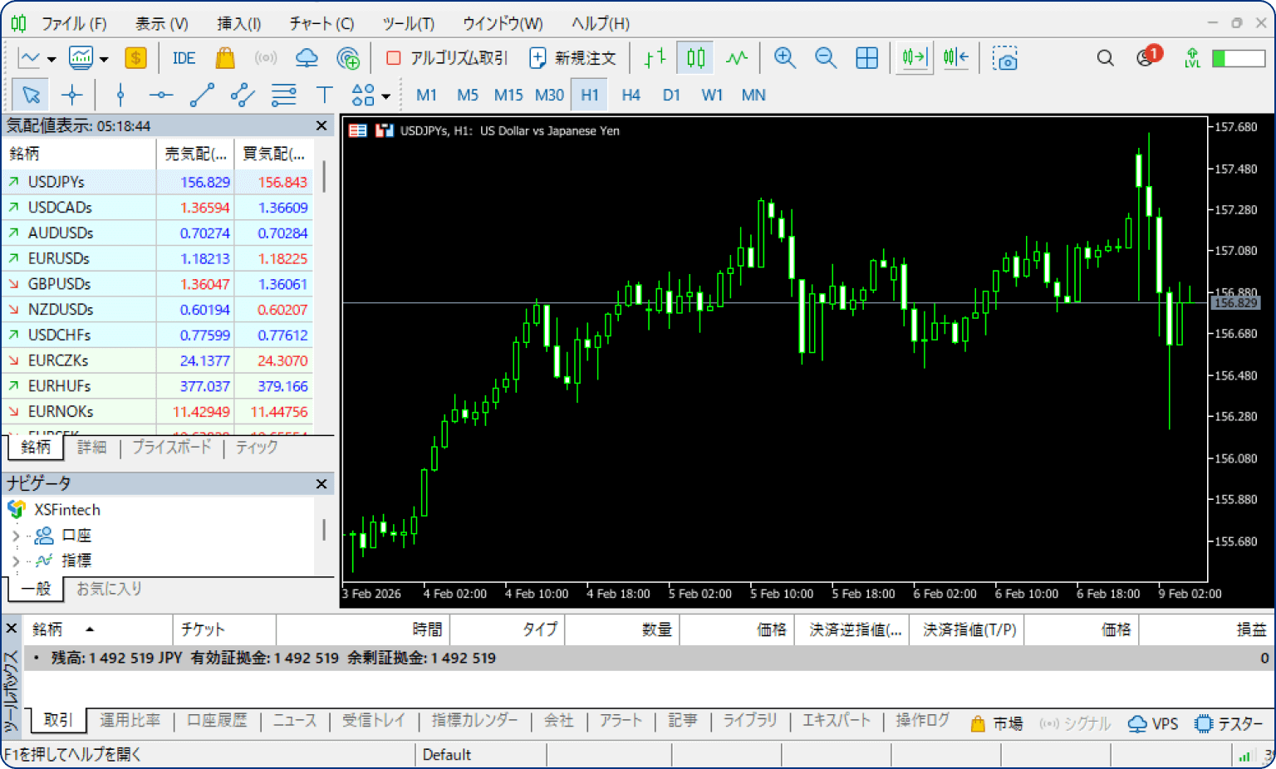Open the チャート(C) menu
Image resolution: width=1276 pixels, height=769 pixels.
tap(321, 23)
